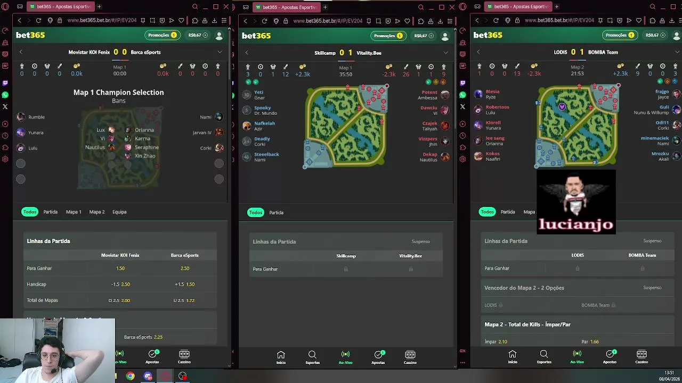
Task: Open Esportes search in middle window bottom bar
Action: (312, 357)
